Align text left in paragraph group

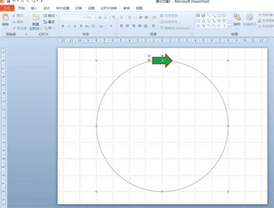(x=121, y=26)
